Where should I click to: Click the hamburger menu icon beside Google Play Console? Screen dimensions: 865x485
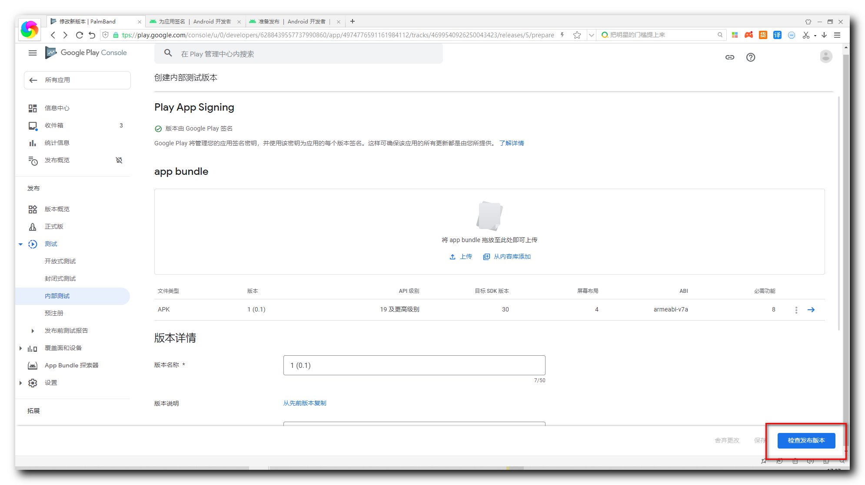pos(33,53)
